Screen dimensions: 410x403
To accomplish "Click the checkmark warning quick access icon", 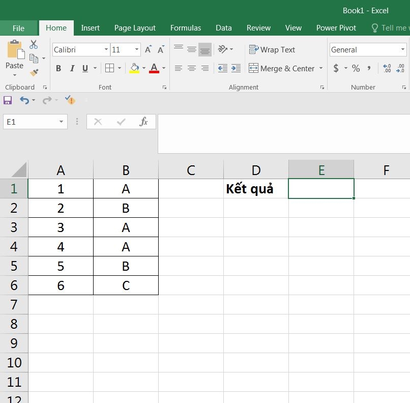I will pyautogui.click(x=70, y=100).
